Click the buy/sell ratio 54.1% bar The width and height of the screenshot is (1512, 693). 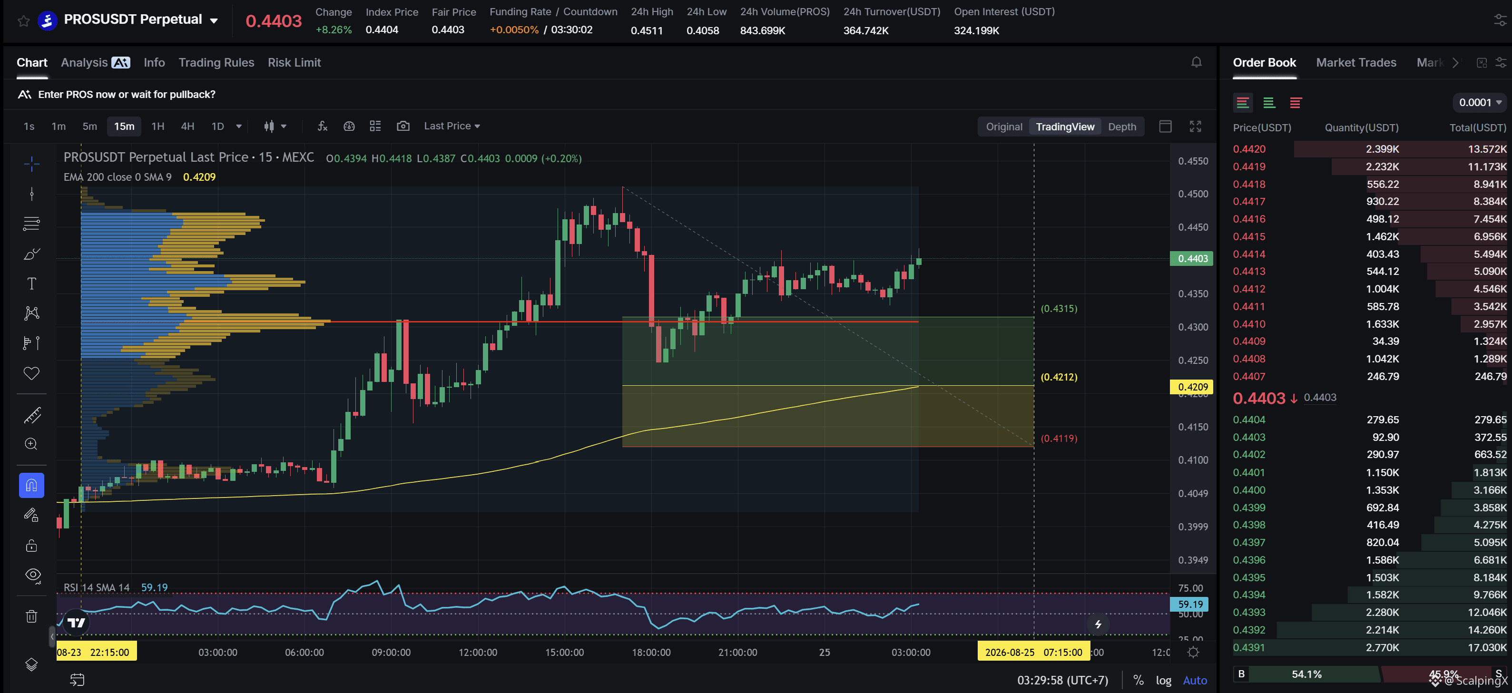pyautogui.click(x=1306, y=674)
